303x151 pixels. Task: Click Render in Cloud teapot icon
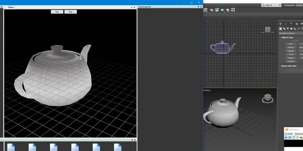click(x=228, y=10)
